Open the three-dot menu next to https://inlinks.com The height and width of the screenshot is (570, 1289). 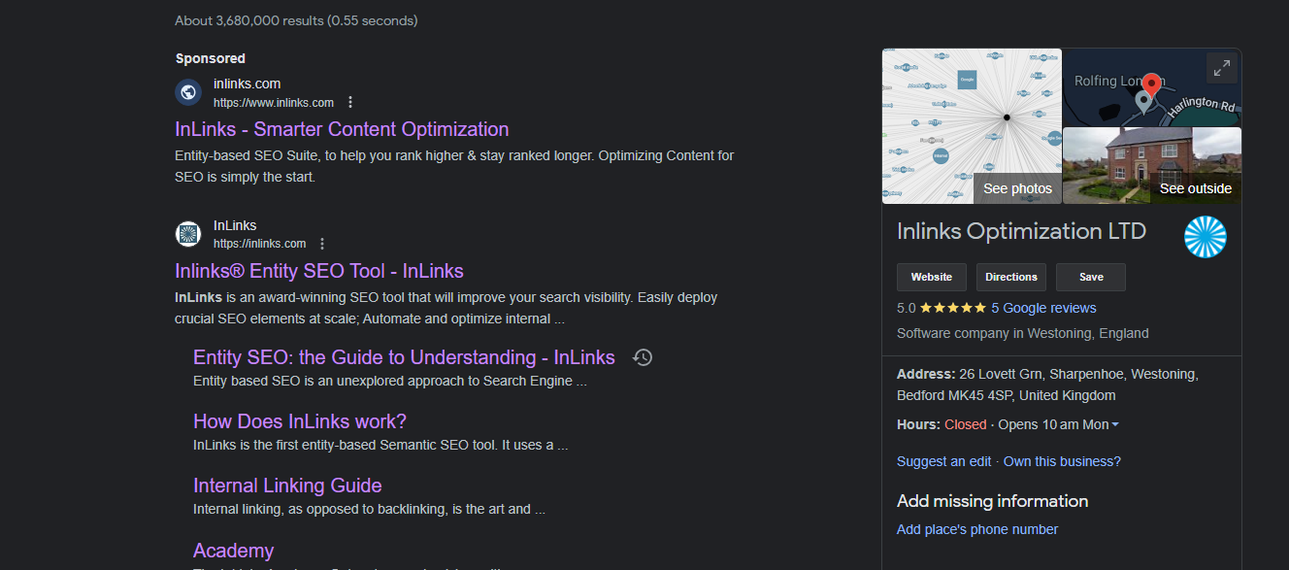click(x=322, y=244)
